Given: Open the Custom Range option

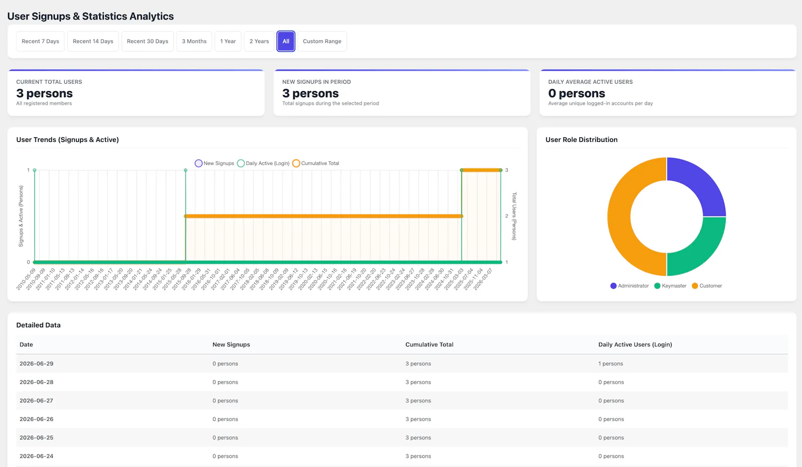Looking at the screenshot, I should 322,41.
